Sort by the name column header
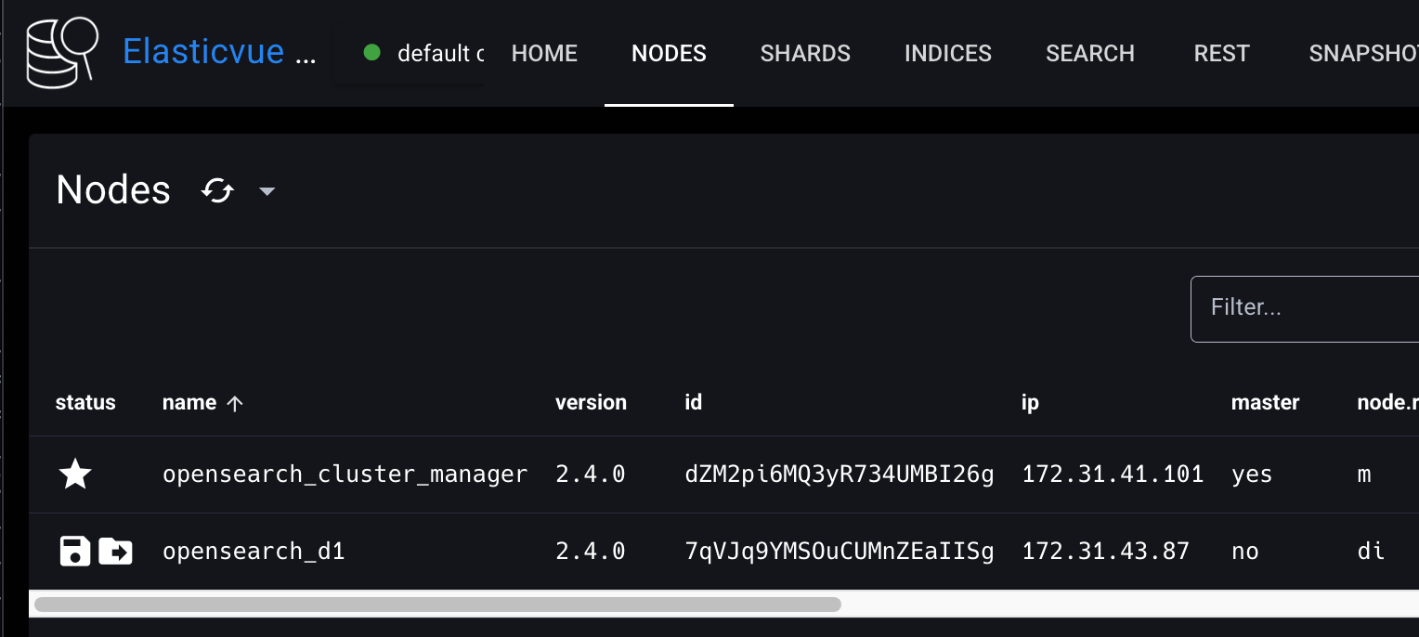The height and width of the screenshot is (637, 1419). (189, 402)
